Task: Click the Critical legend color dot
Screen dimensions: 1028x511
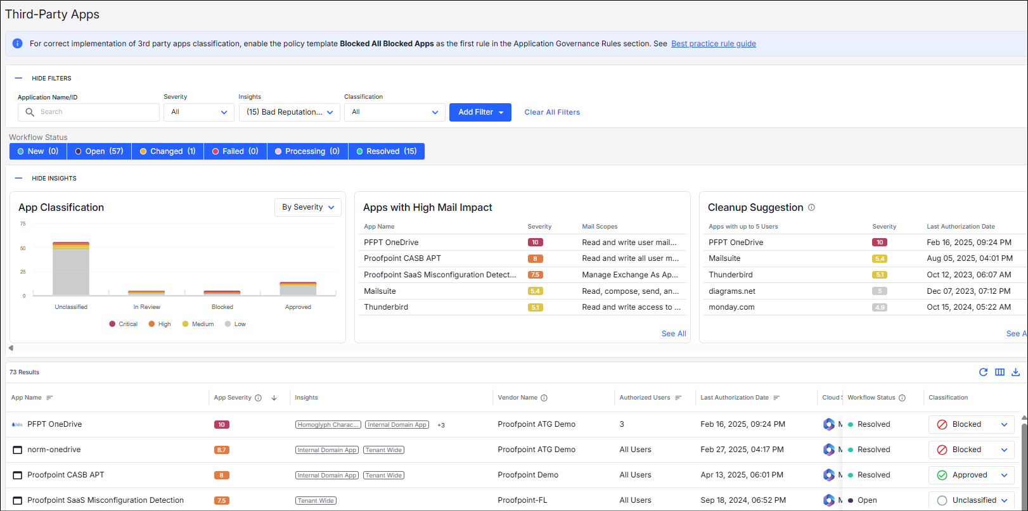Action: tap(112, 324)
